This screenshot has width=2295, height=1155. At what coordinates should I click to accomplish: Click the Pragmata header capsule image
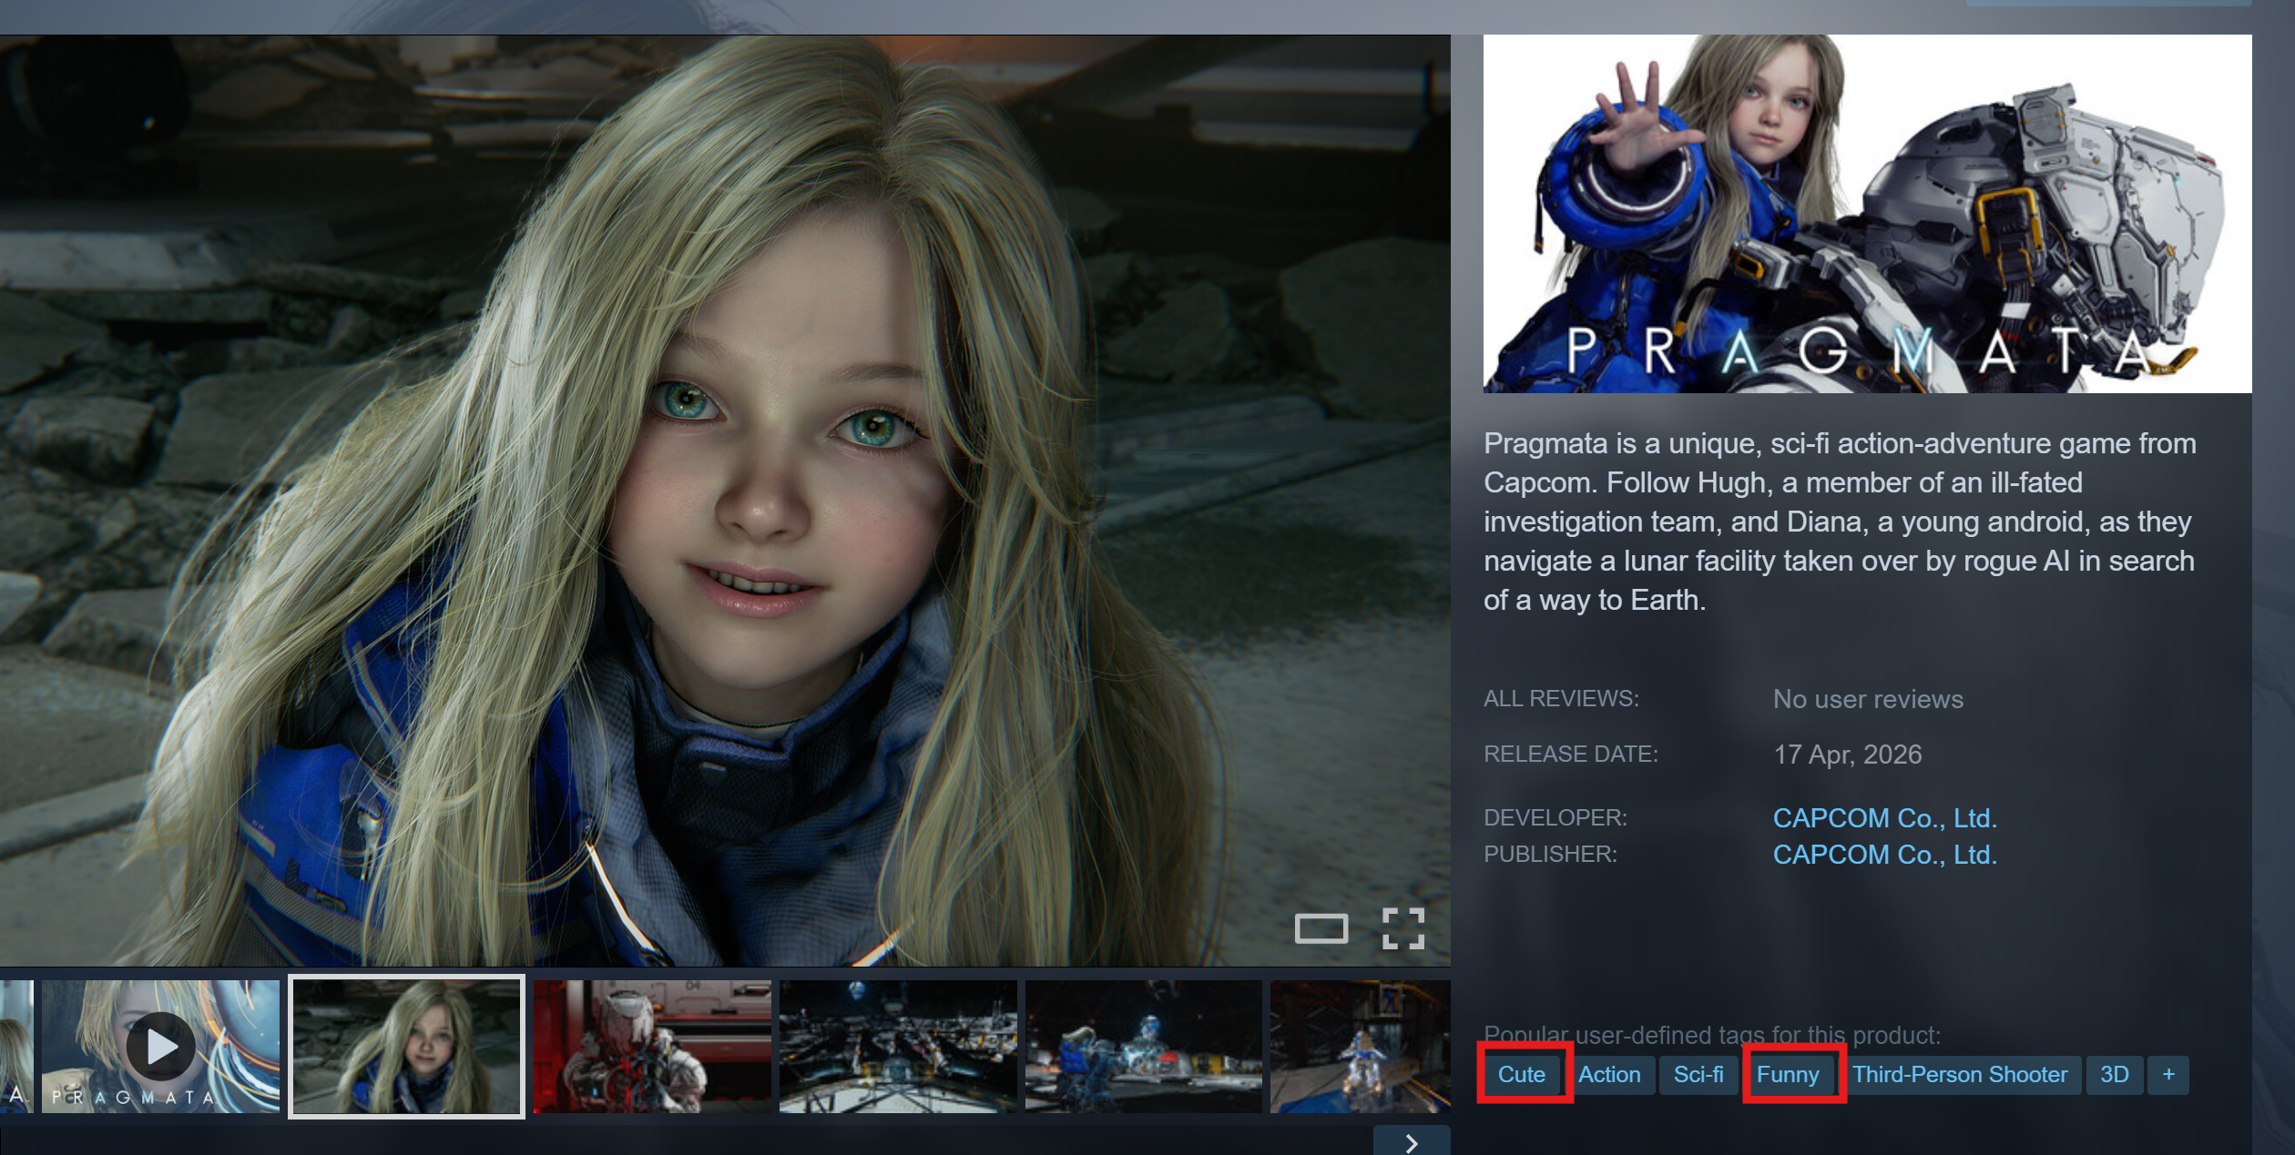(x=1867, y=214)
